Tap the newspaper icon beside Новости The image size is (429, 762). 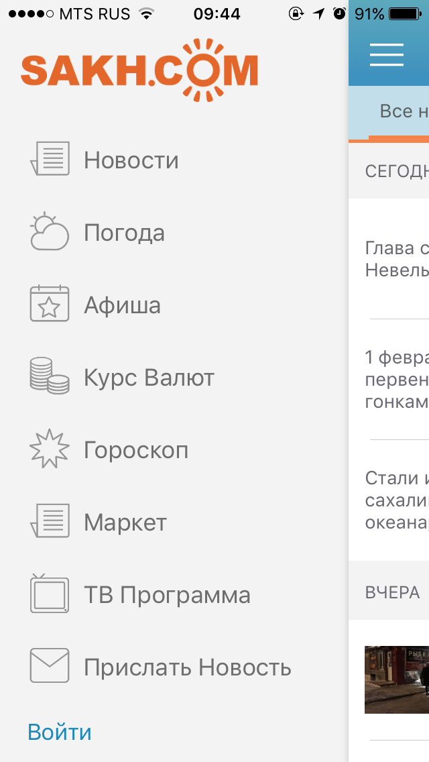pos(50,158)
